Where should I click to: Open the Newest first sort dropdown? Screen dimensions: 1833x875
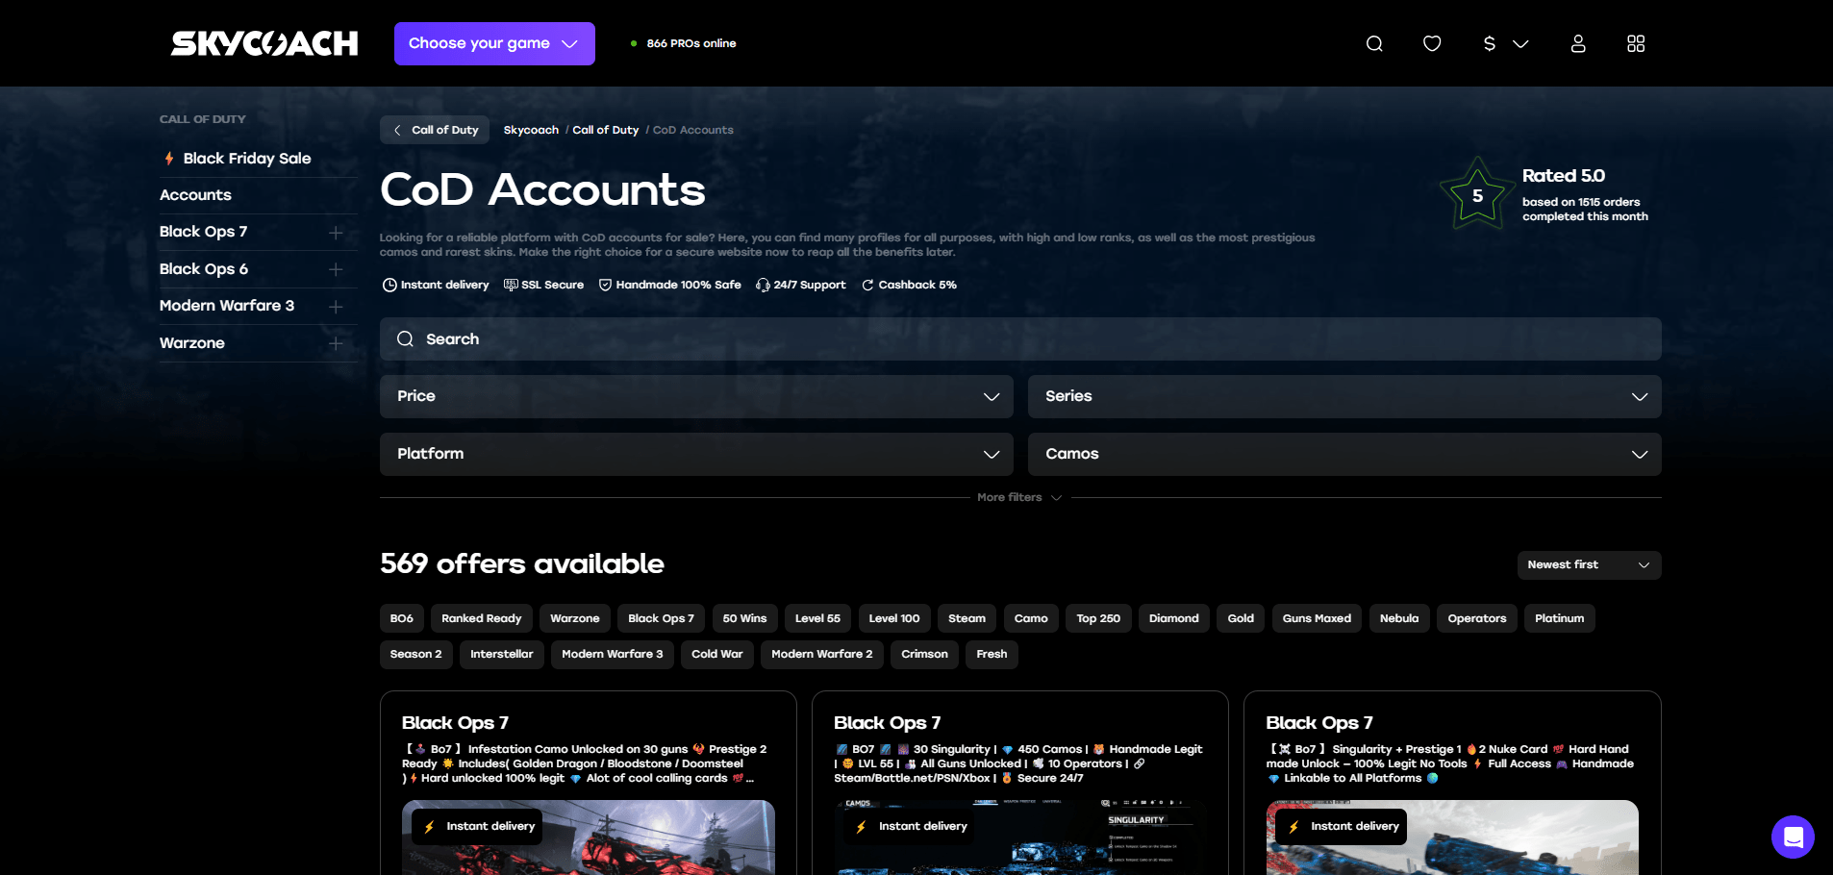(1588, 564)
